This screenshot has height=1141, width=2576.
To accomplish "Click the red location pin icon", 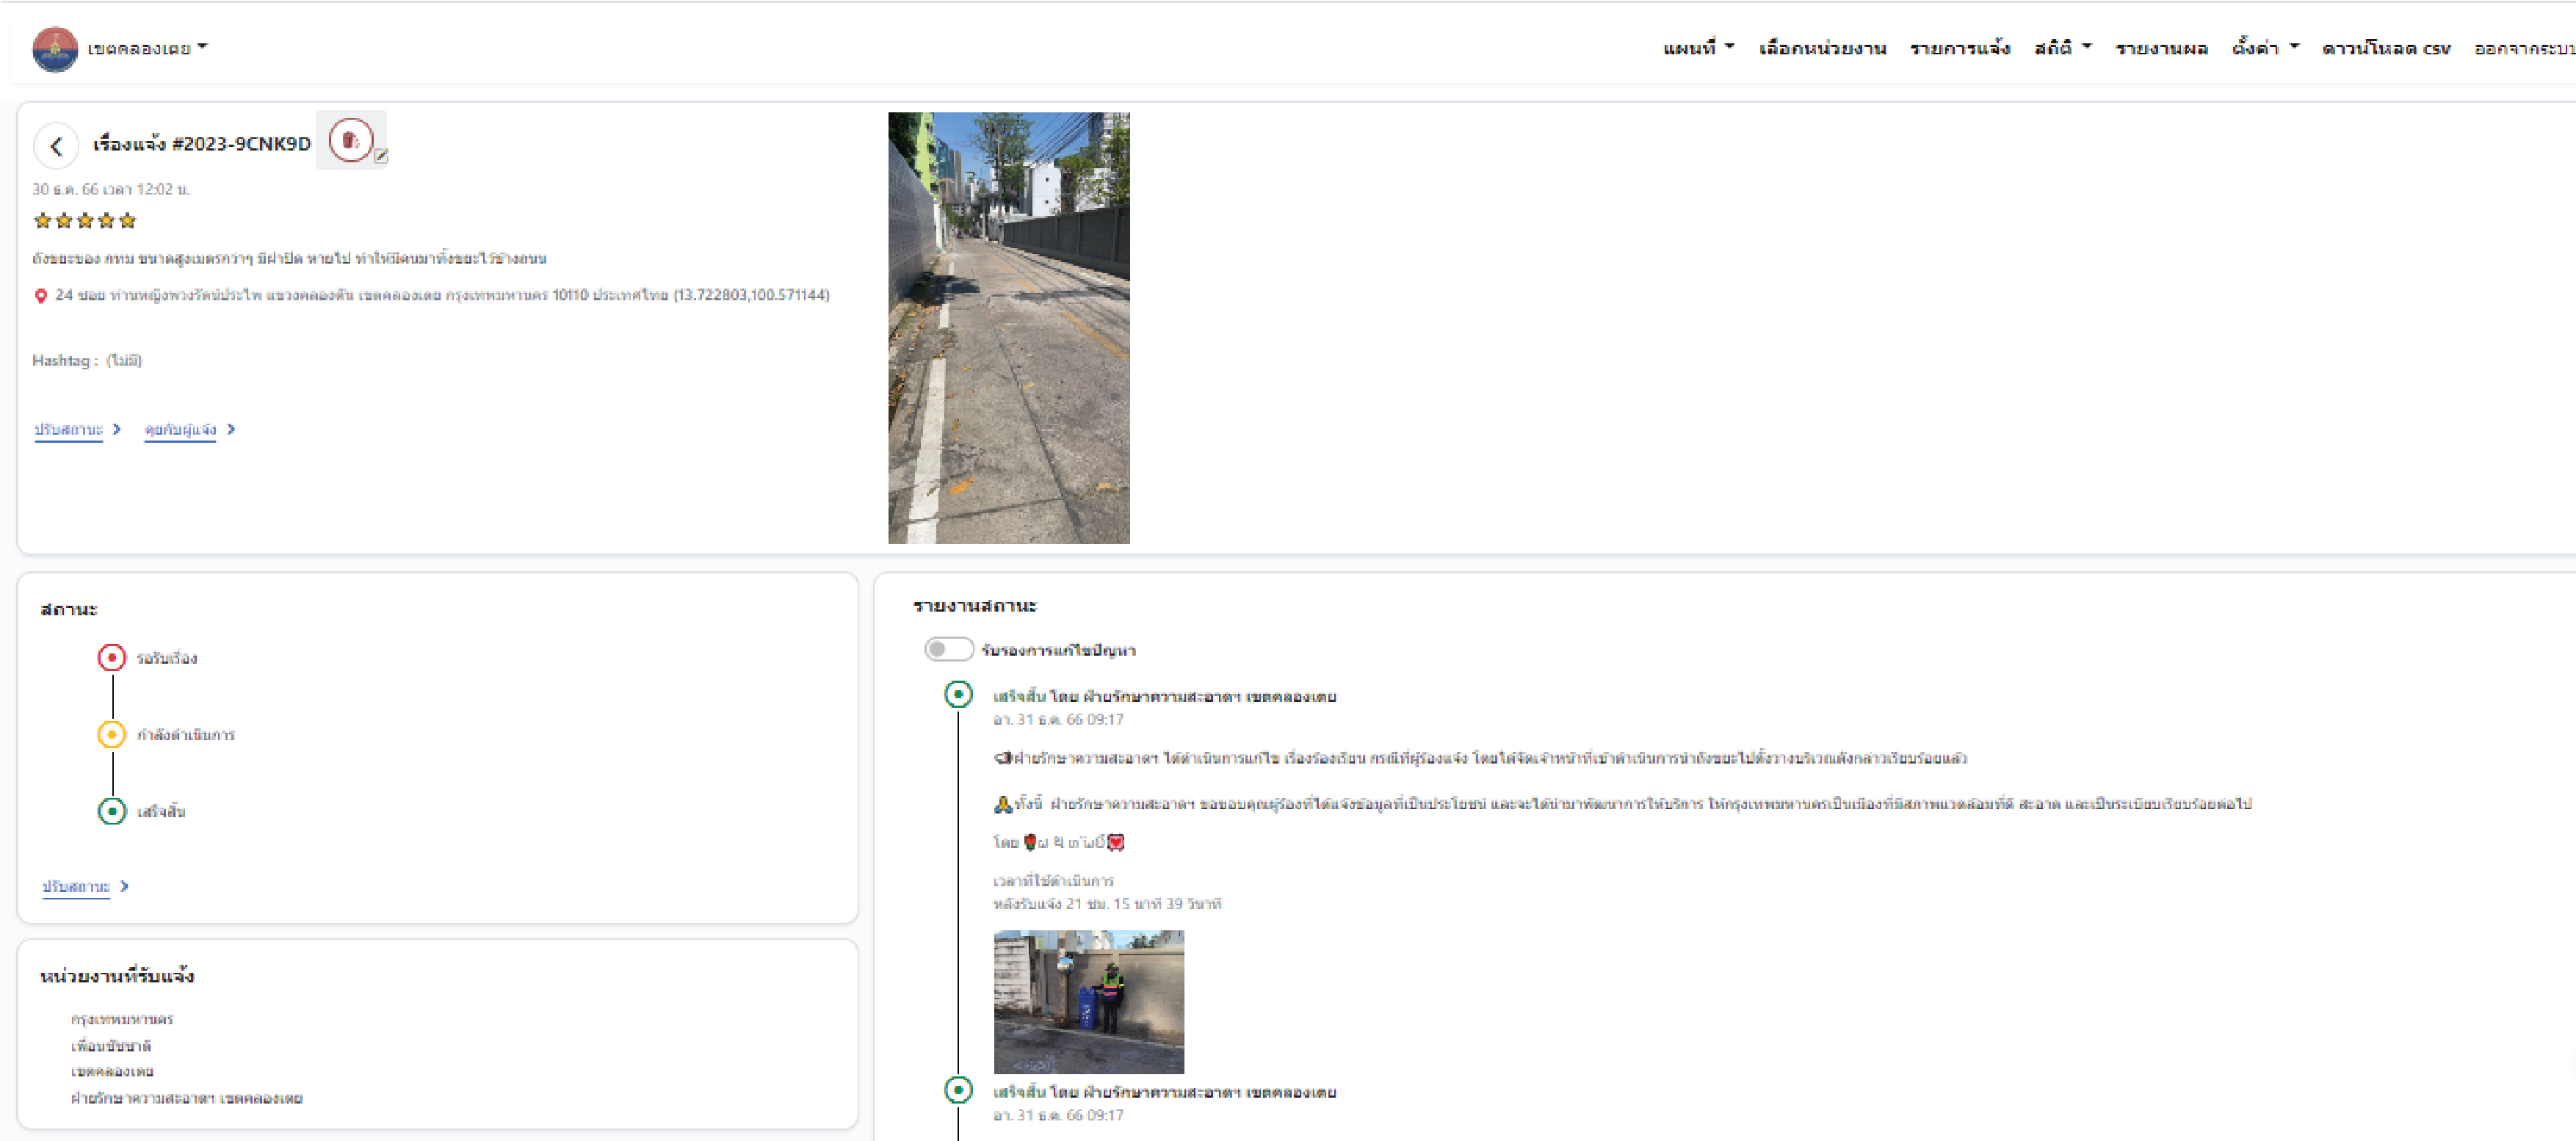I will (41, 296).
